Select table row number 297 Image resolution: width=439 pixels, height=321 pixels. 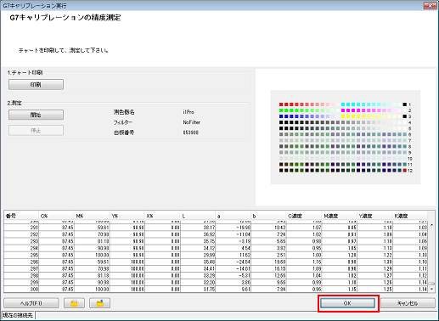click(216, 268)
